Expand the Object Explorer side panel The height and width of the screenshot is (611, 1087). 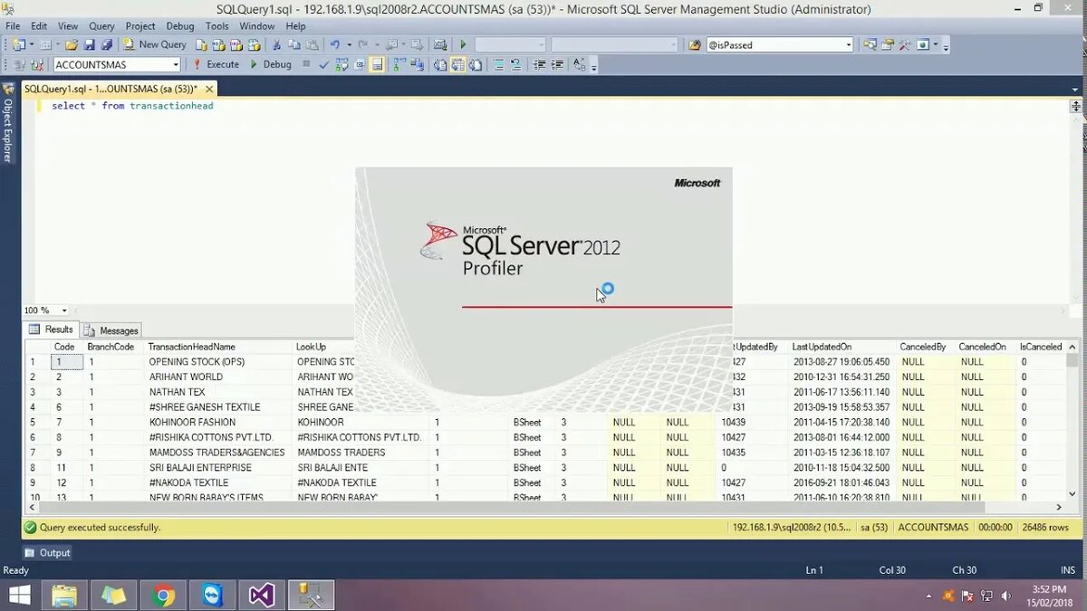tap(7, 122)
